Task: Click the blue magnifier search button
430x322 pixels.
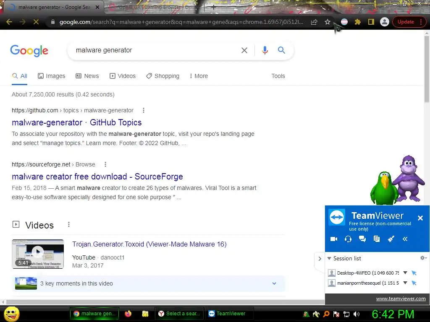Action: 281,50
